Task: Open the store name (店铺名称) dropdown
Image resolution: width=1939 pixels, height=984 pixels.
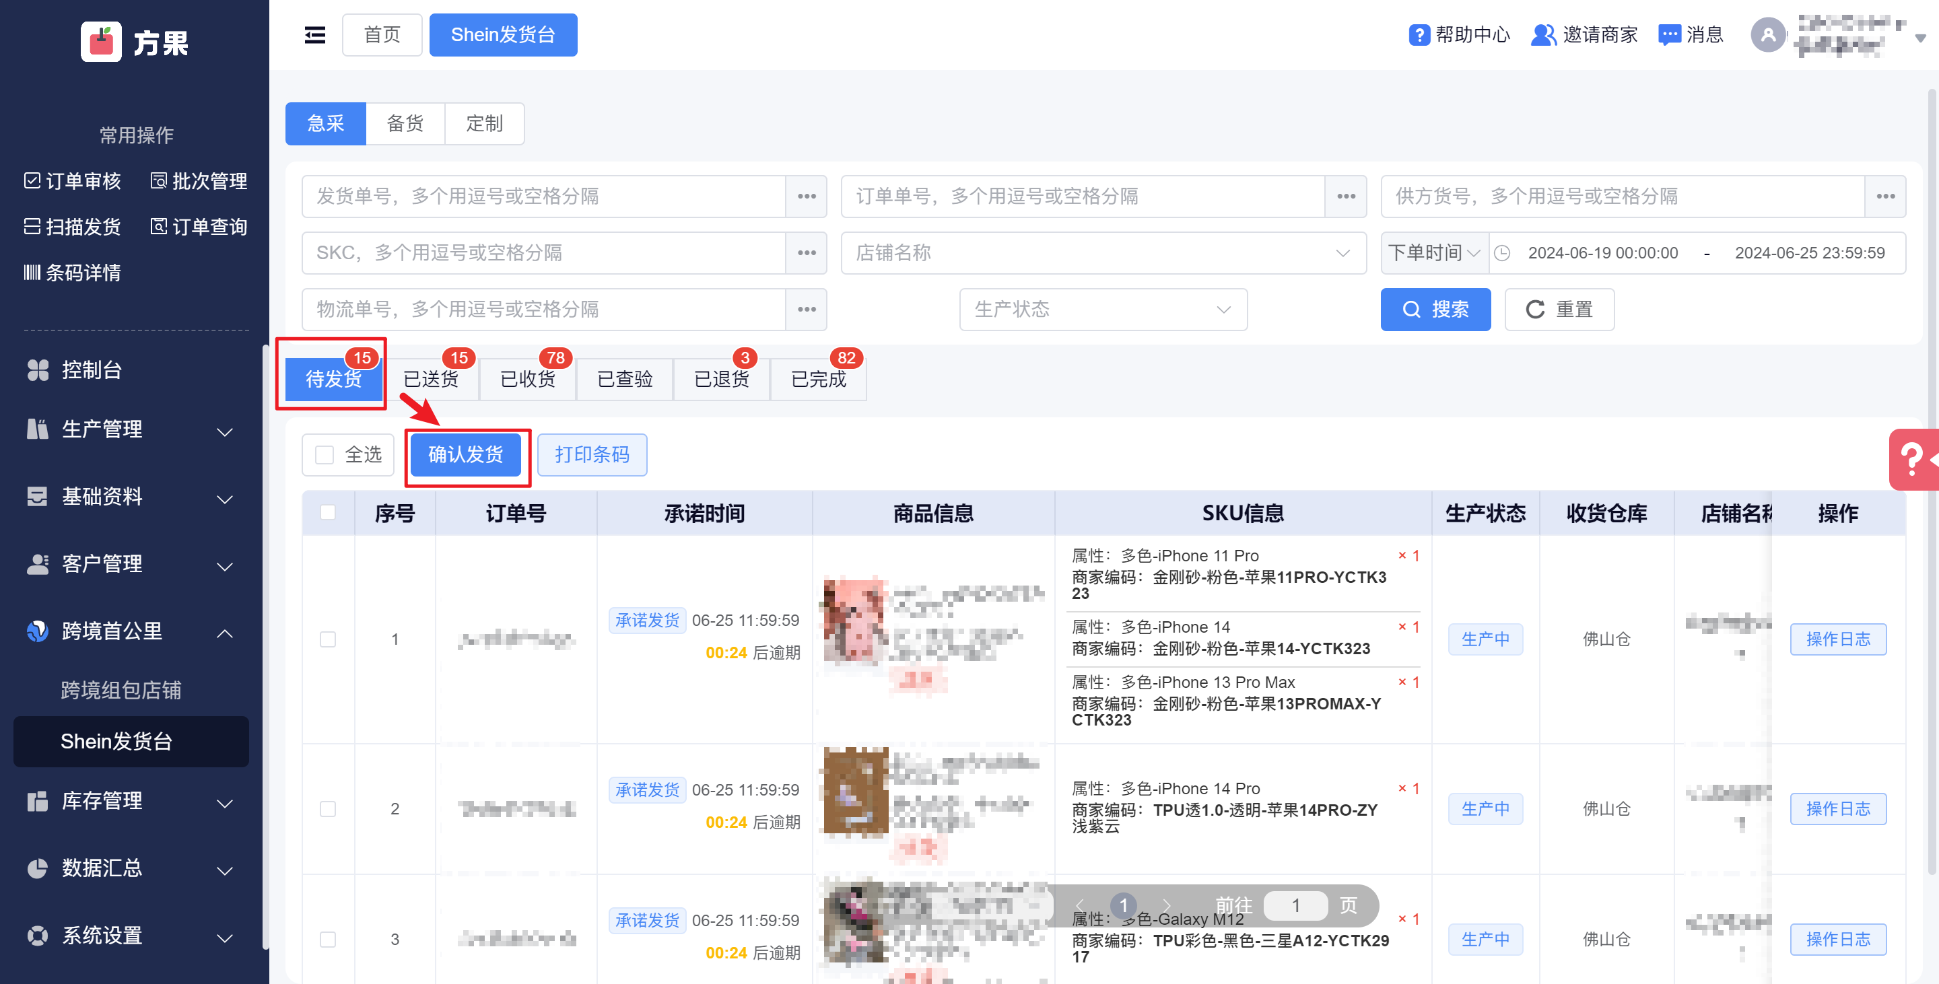Action: [x=1103, y=253]
